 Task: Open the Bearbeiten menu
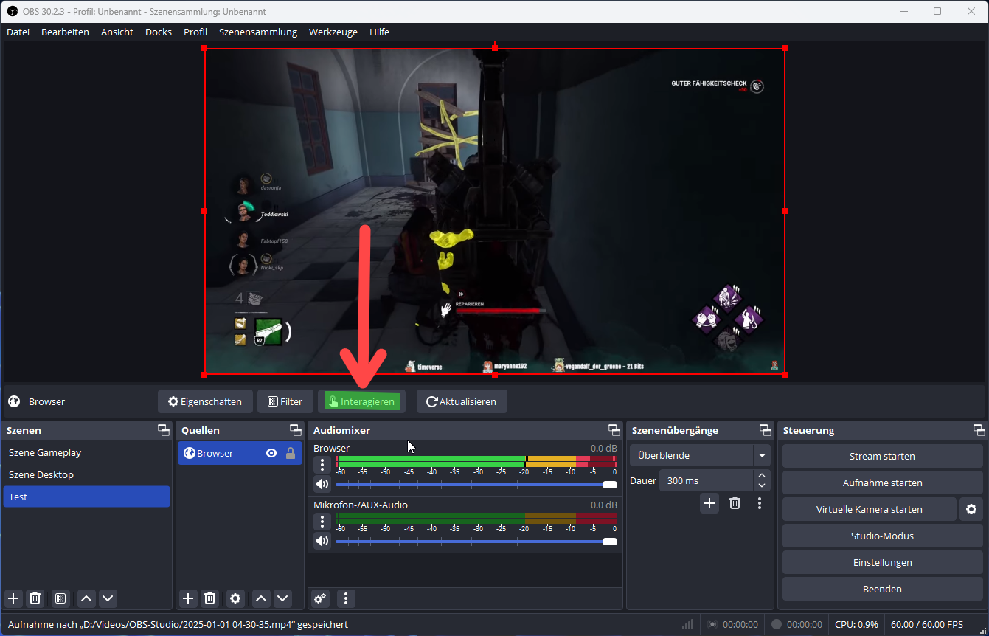coord(65,32)
